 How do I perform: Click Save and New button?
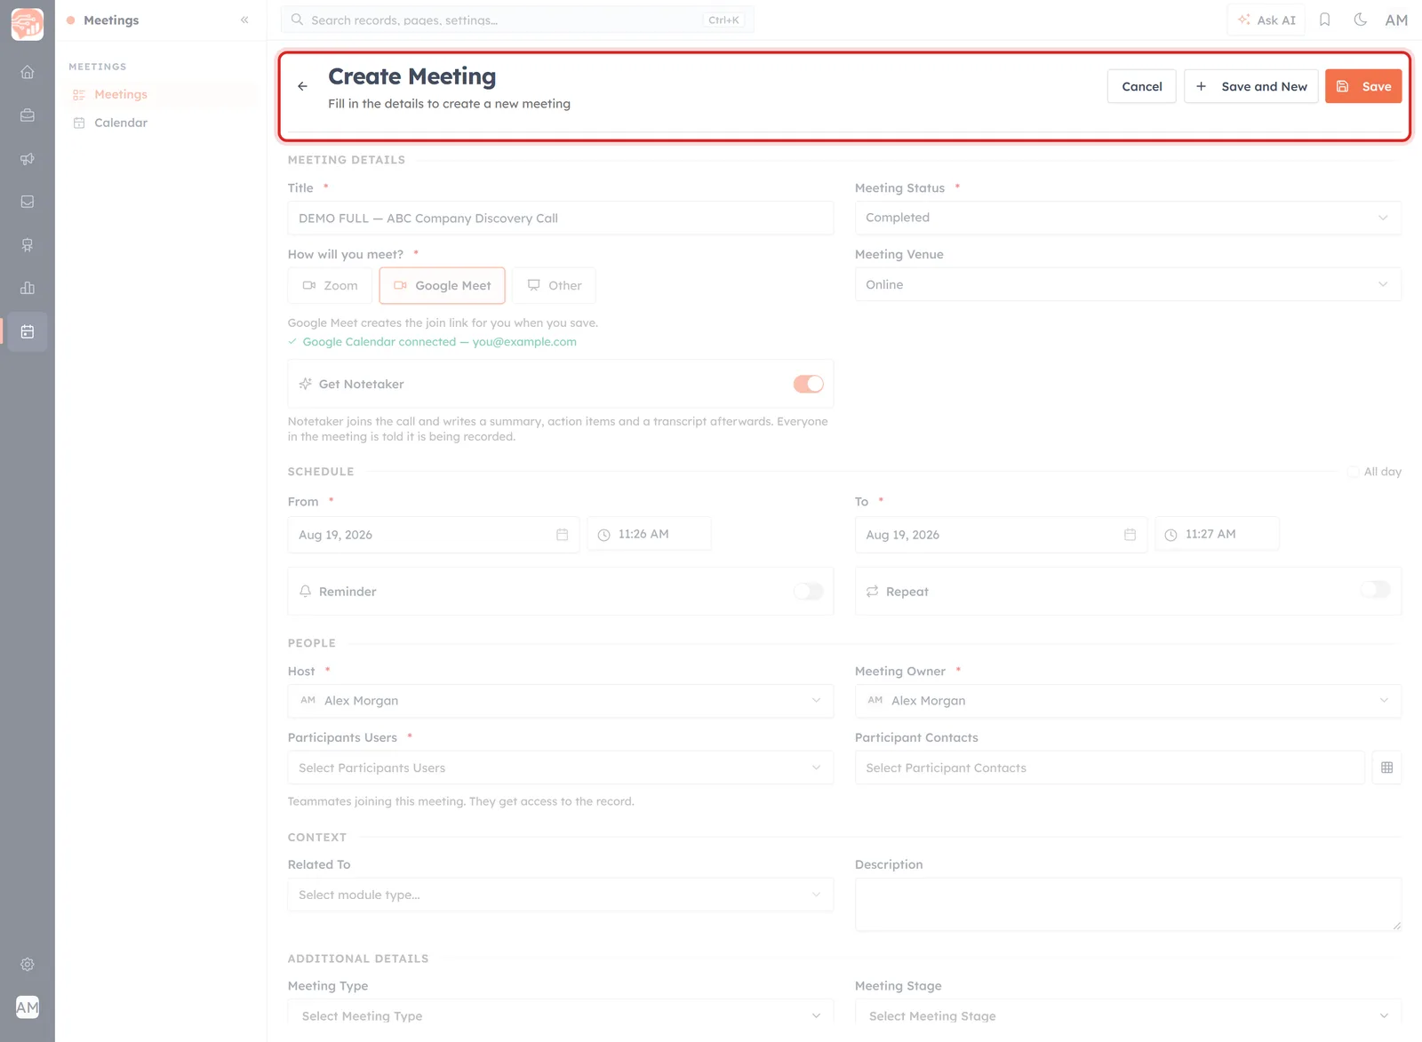(1250, 86)
